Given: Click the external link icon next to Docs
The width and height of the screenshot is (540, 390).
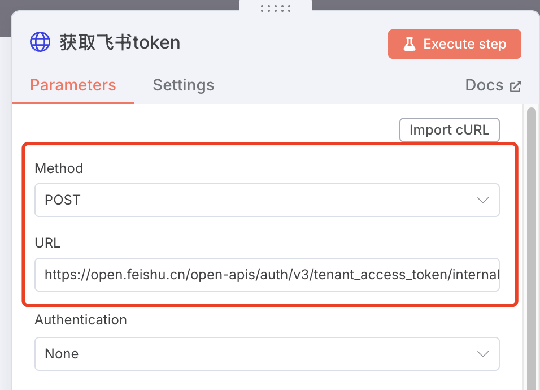Looking at the screenshot, I should pos(515,86).
